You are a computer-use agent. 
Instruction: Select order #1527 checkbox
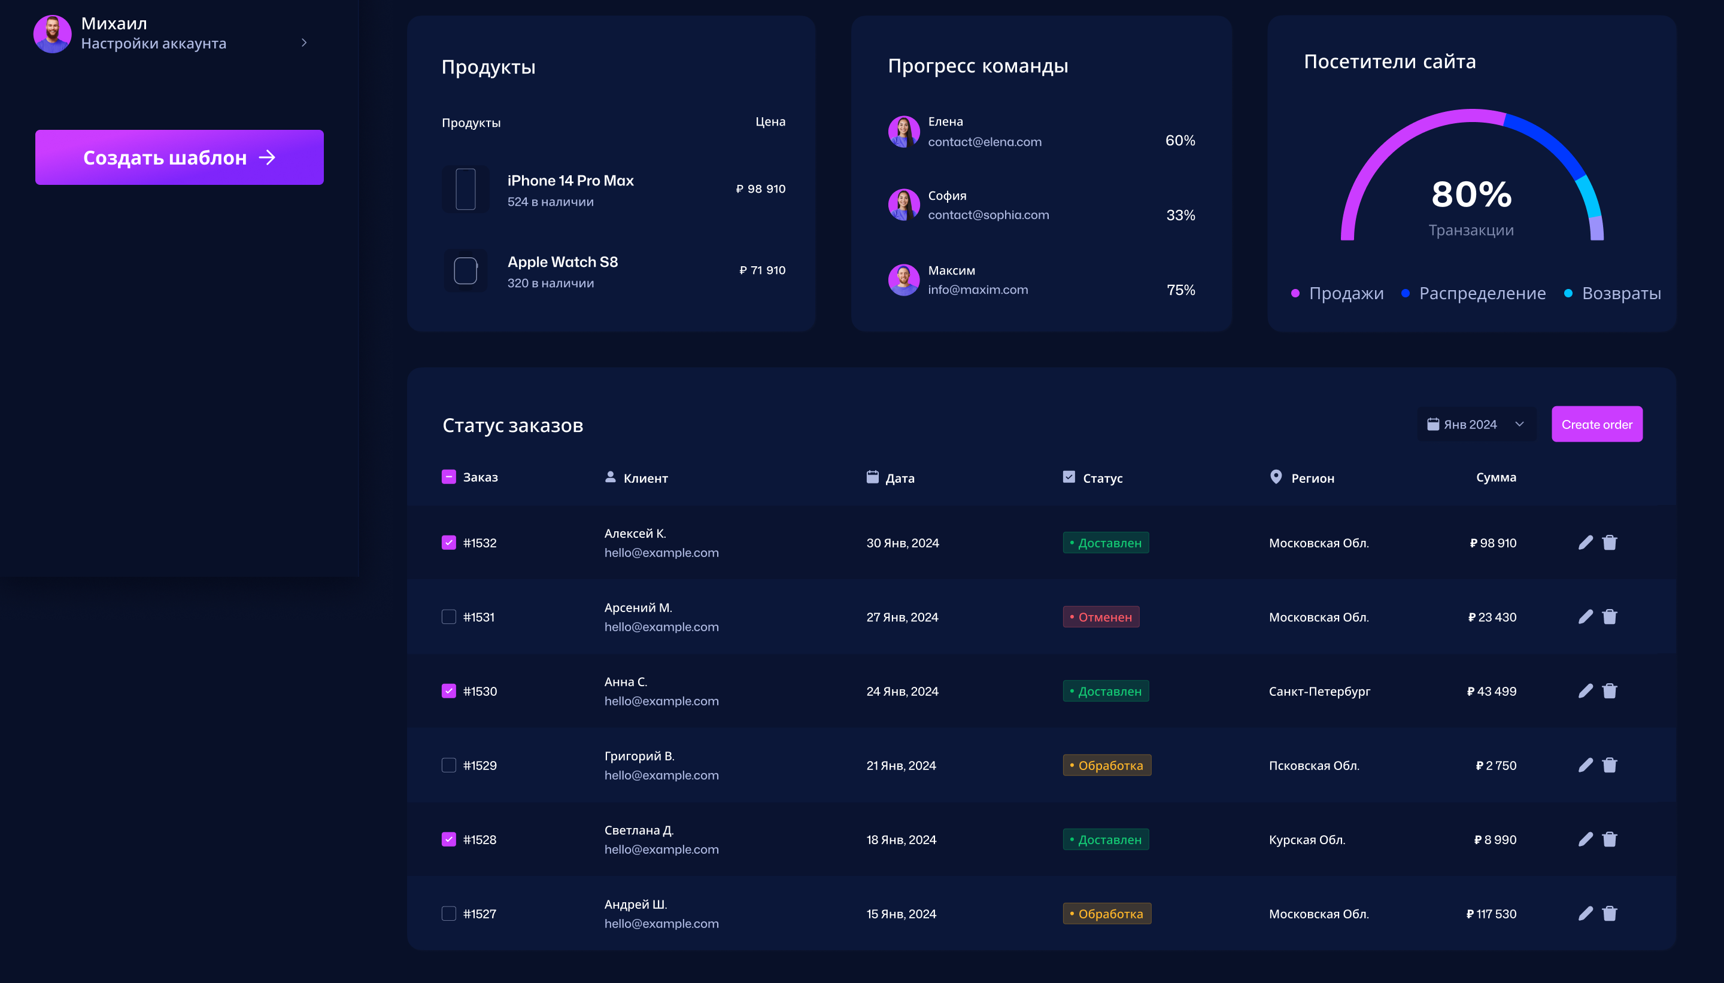[x=448, y=914]
